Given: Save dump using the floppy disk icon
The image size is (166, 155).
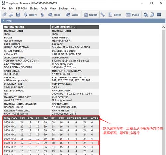Looking at the screenshot, I should pyautogui.click(x=18, y=15).
